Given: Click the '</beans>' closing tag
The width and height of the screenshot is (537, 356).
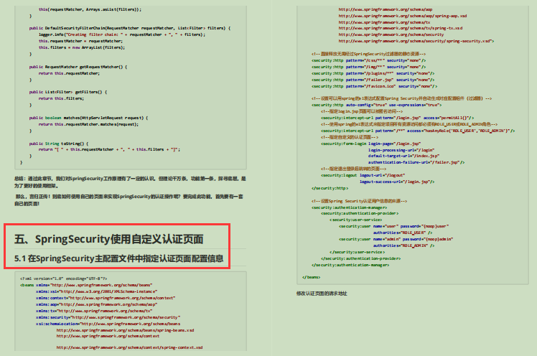Looking at the screenshot, I should coord(312,277).
